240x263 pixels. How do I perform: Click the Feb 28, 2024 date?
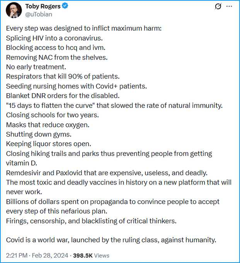pyautogui.click(x=50, y=255)
